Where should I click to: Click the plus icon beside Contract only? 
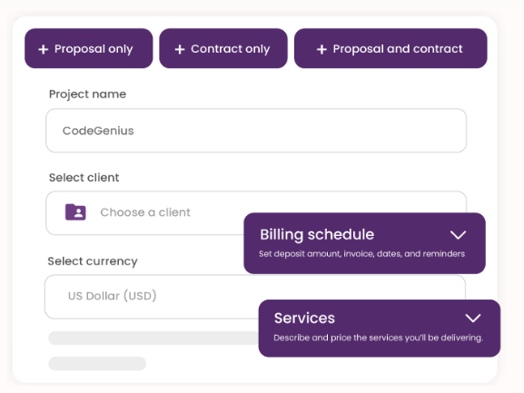pyautogui.click(x=180, y=49)
